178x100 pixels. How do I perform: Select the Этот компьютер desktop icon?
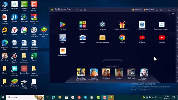point(5,5)
